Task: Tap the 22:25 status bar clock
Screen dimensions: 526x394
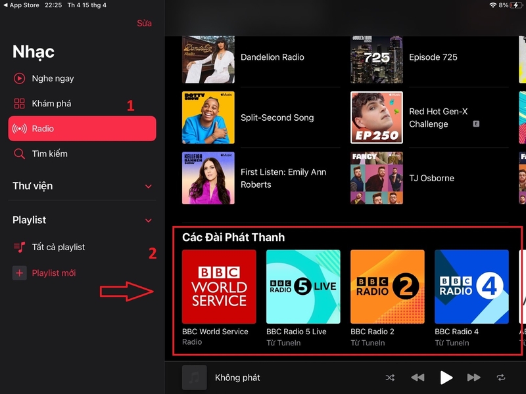Action: 53,5
